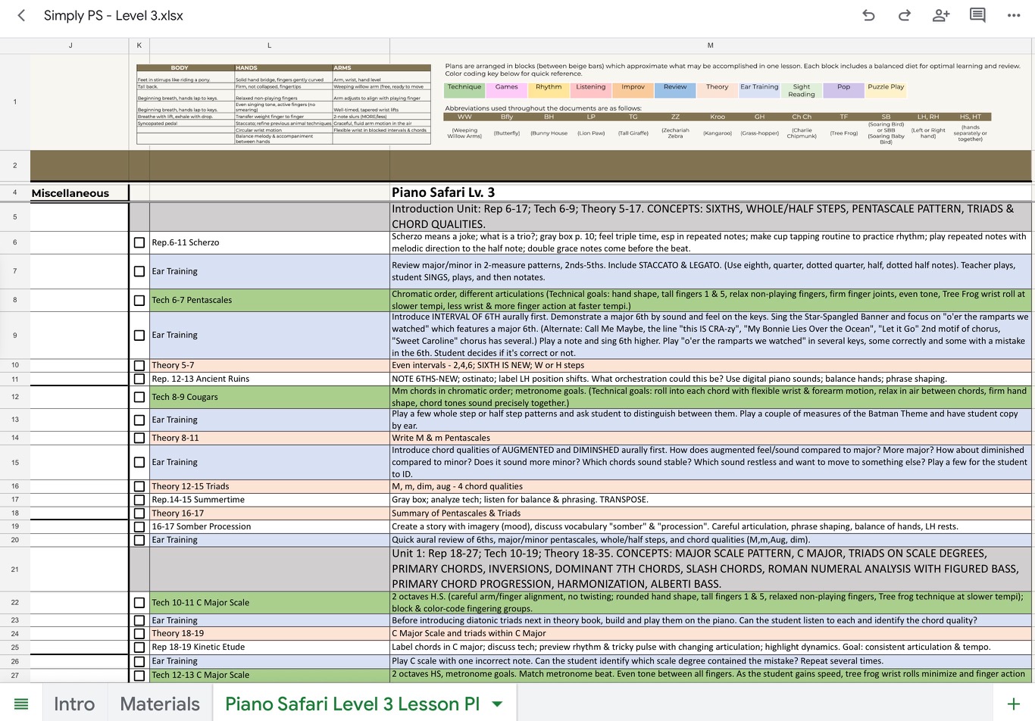
Task: Check the Tech 12-13 C Major Scale checkbox
Action: [x=139, y=675]
